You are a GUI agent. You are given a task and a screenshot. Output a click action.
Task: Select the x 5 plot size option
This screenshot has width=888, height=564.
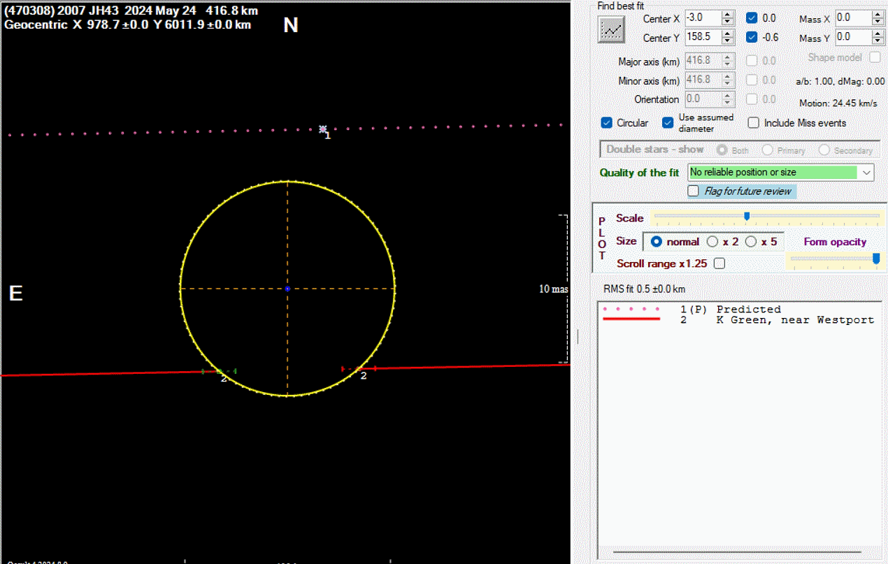[751, 242]
